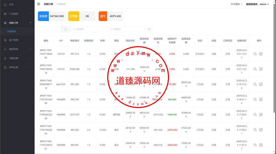Screen dimensions: 276x154
Task: Collapse the sidebar with the hamburger icon
Action: point(39,4)
